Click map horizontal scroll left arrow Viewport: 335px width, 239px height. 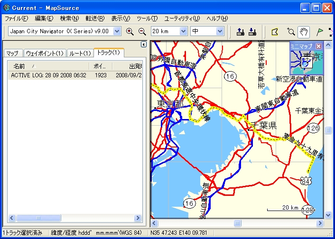154,223
